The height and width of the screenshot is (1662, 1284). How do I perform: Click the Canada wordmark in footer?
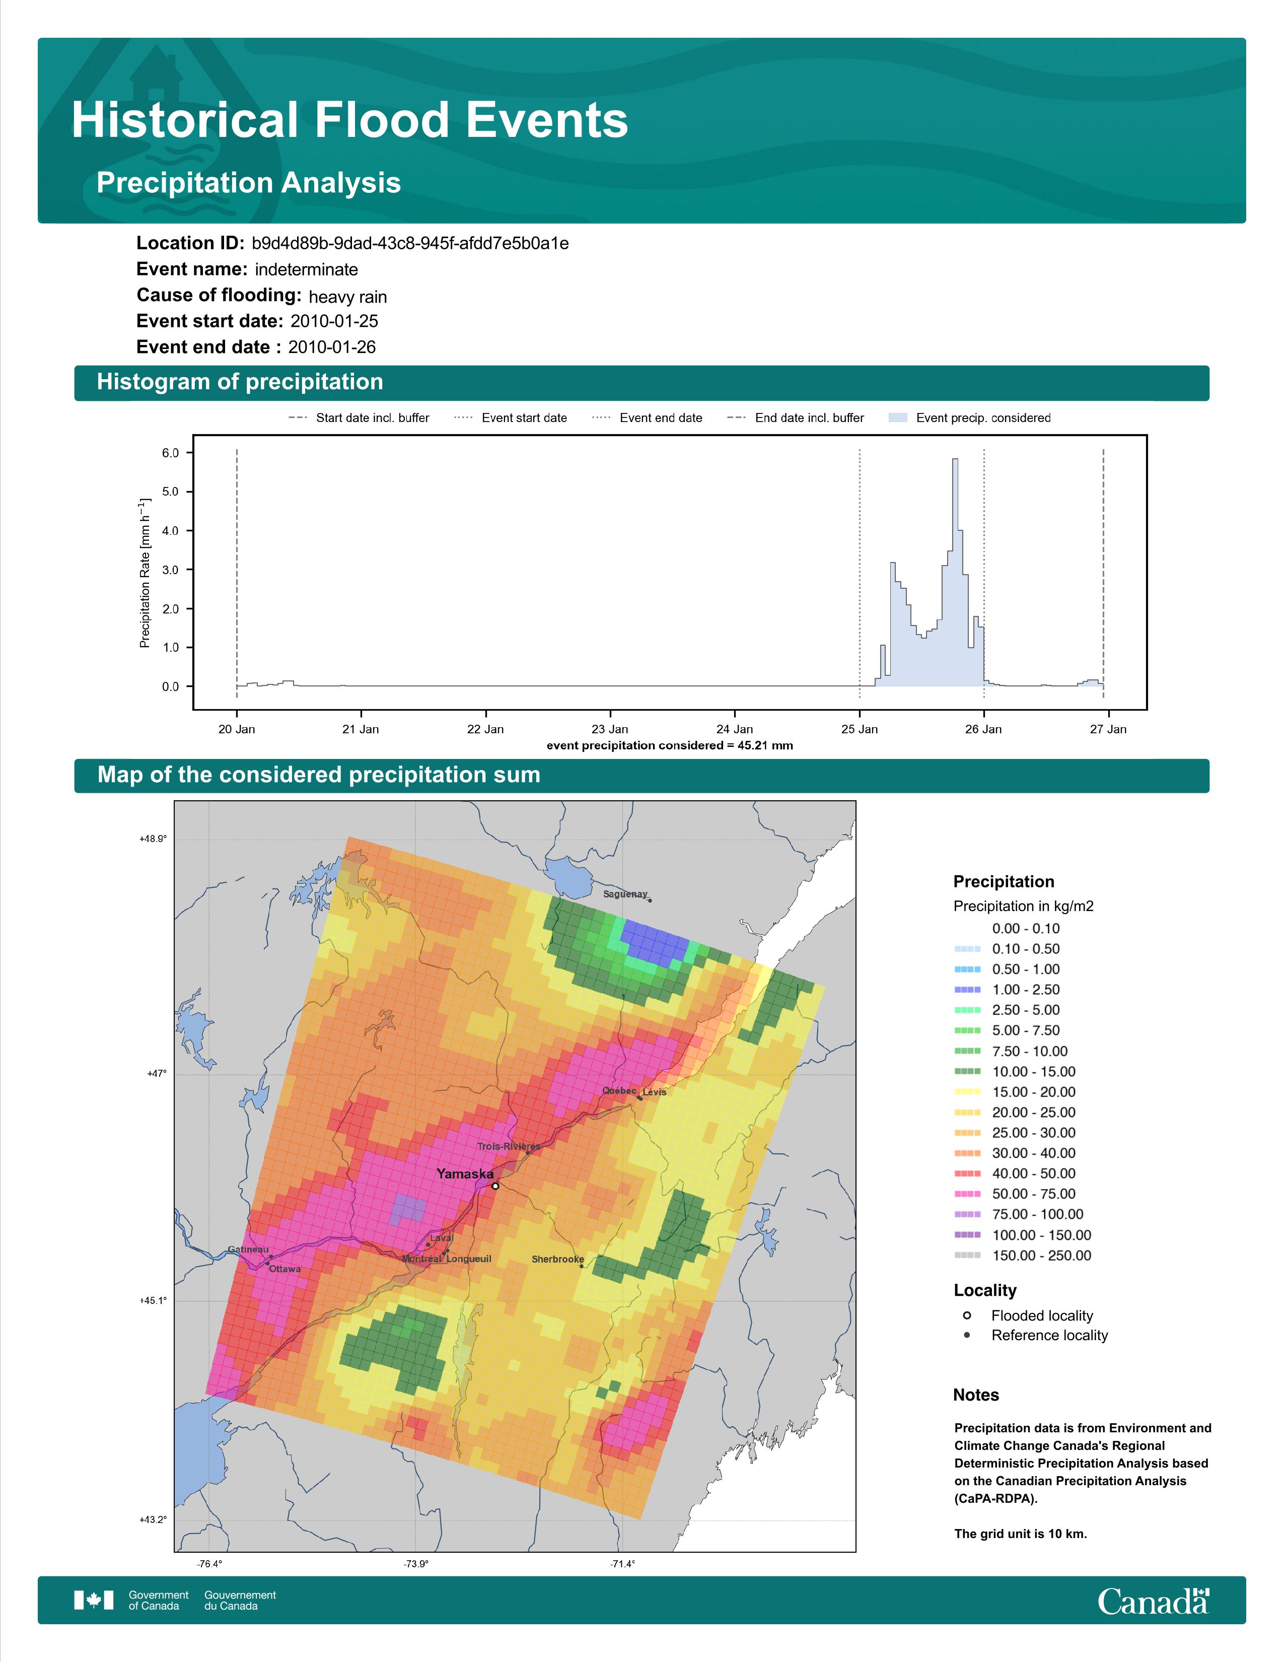[1153, 1601]
